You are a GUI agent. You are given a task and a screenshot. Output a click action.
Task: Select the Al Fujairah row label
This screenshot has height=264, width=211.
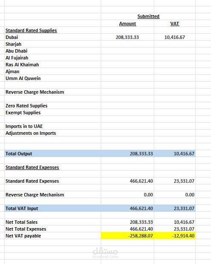coord(17,58)
